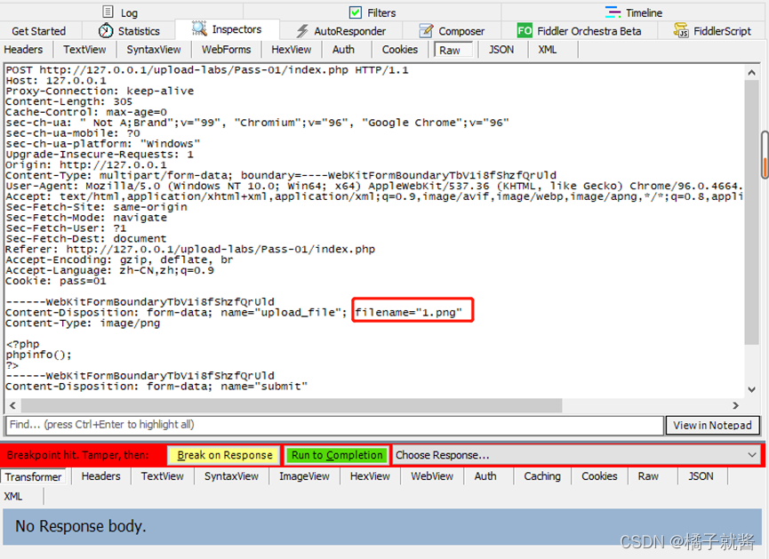Viewport: 769px width, 559px height.
Task: Select the response HexView tab
Action: click(x=370, y=476)
